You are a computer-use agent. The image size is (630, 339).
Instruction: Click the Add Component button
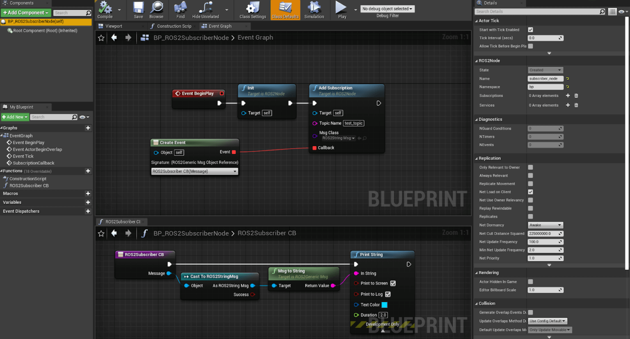click(25, 12)
